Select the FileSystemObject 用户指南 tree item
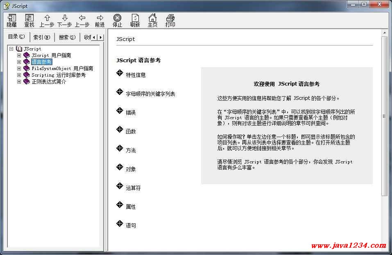The image size is (392, 255). tap(62, 68)
